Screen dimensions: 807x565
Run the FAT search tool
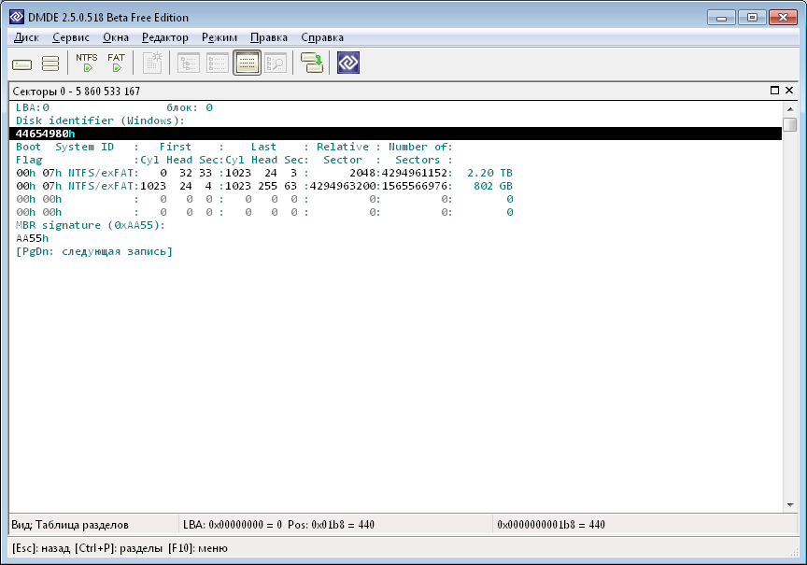[116, 63]
